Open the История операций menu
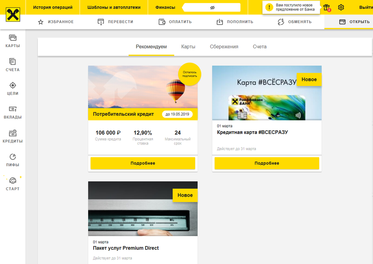The image size is (373, 264). point(53,7)
